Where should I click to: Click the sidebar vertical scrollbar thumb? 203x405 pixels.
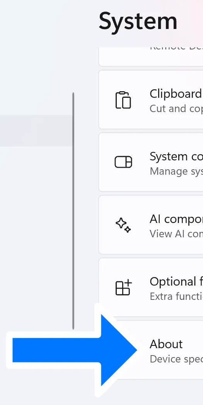pos(73,211)
